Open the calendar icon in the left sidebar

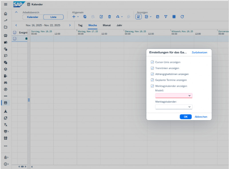coord(5,102)
